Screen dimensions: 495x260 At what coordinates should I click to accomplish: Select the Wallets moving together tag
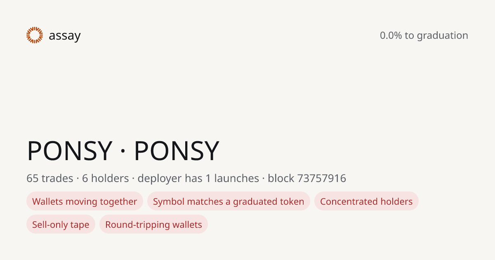85,201
